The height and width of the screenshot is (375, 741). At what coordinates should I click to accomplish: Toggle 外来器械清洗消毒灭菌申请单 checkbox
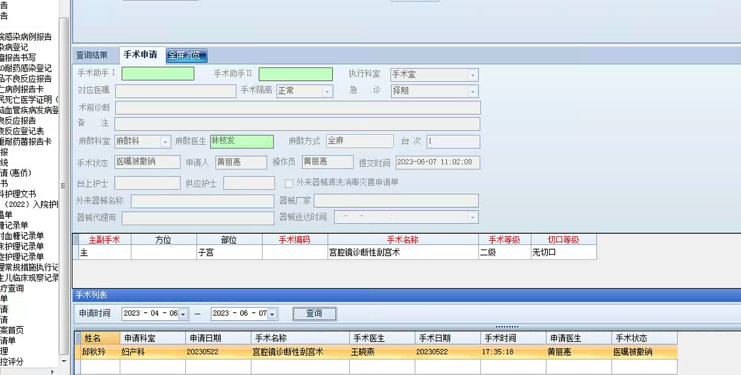click(289, 183)
